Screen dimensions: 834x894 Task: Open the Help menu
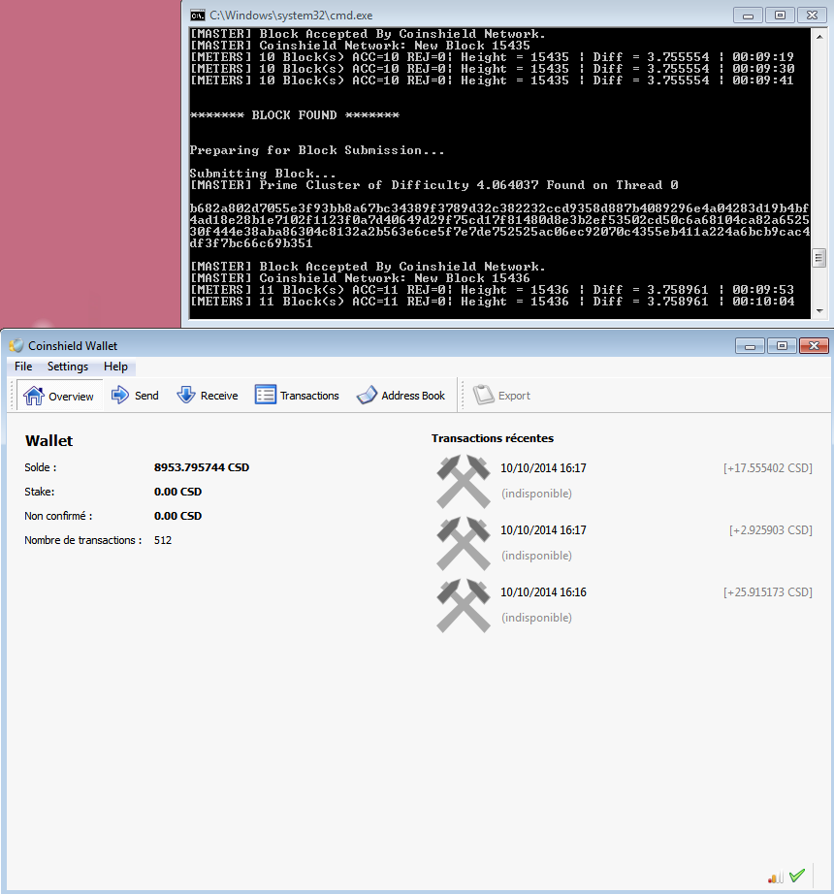point(115,367)
